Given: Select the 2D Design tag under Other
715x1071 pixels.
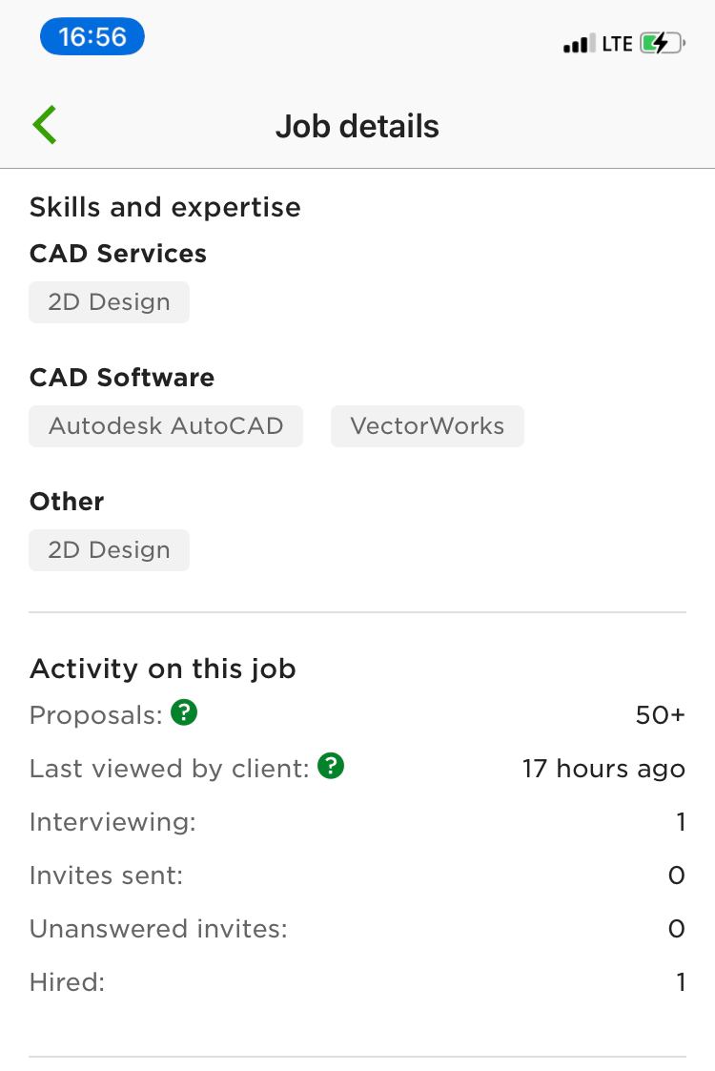Looking at the screenshot, I should point(110,550).
